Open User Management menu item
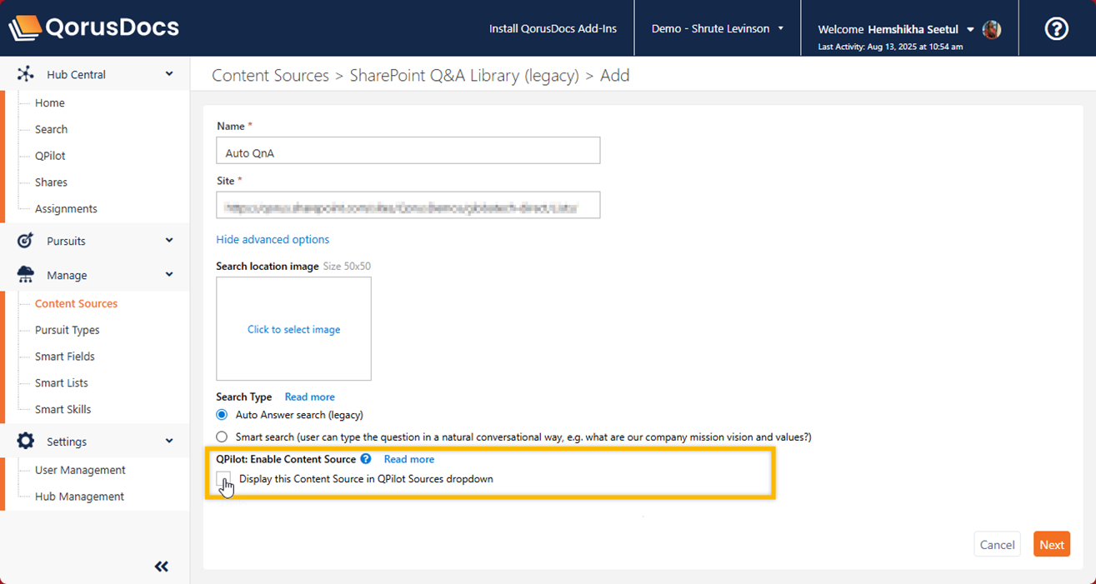This screenshot has width=1096, height=584. coord(80,470)
